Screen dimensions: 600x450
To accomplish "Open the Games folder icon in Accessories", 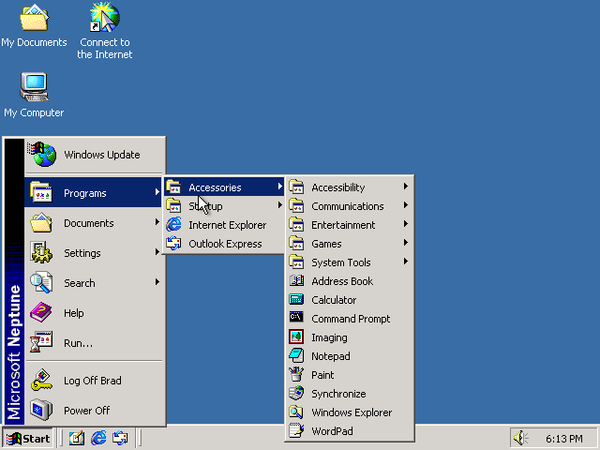I will tap(296, 244).
